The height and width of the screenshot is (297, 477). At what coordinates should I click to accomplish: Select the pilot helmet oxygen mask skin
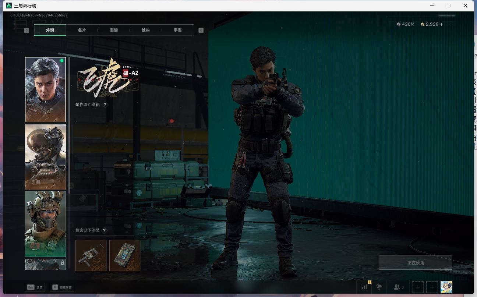(45, 157)
